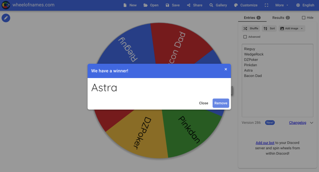Select the Entries tab

click(252, 18)
